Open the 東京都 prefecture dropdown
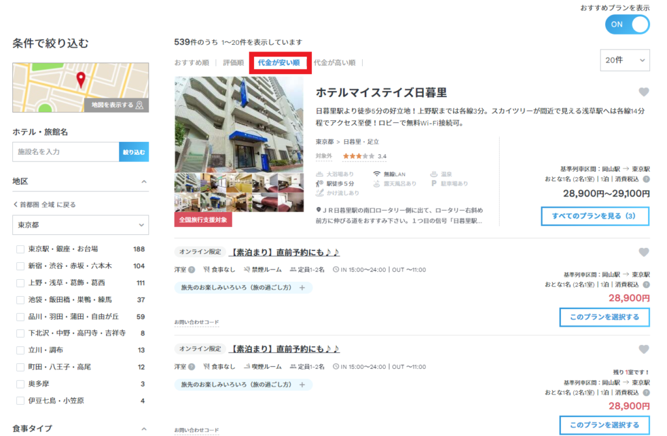 pyautogui.click(x=79, y=225)
